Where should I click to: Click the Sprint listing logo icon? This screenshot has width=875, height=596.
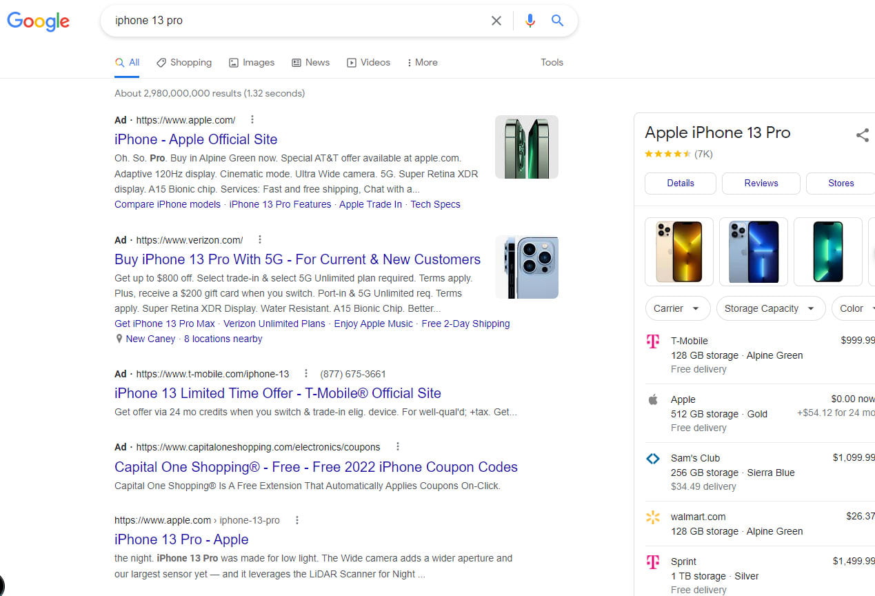652,562
